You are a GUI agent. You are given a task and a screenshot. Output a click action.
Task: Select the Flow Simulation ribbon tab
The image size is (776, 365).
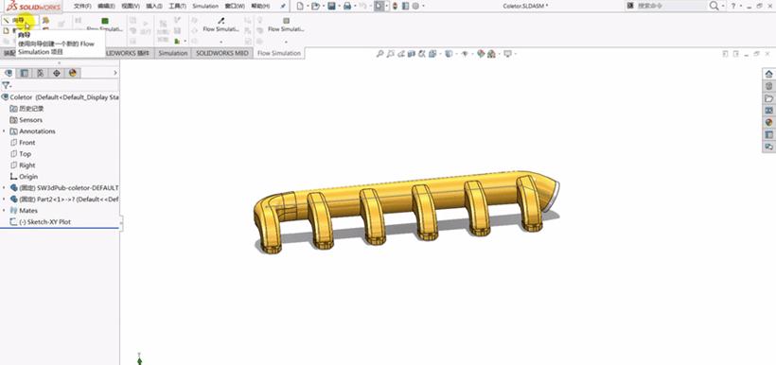point(279,53)
